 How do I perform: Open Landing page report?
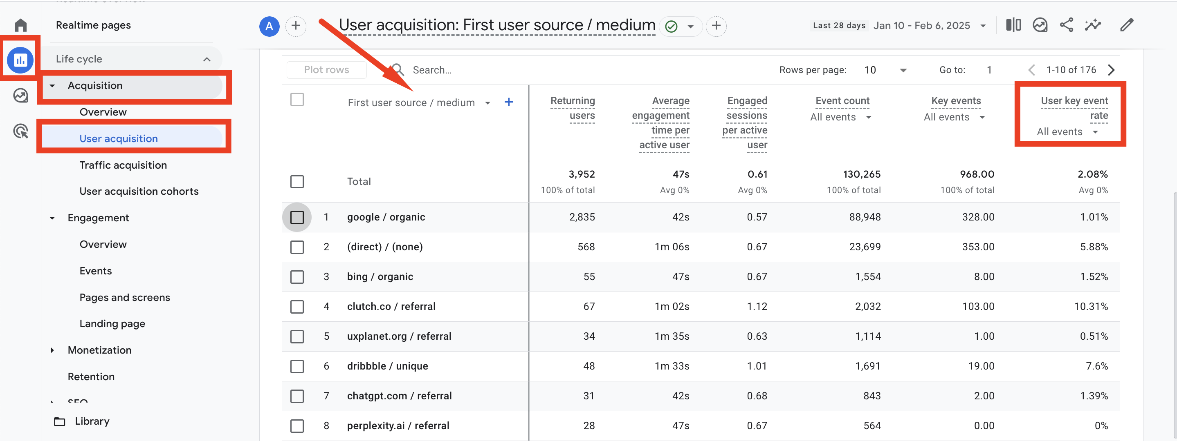(112, 323)
